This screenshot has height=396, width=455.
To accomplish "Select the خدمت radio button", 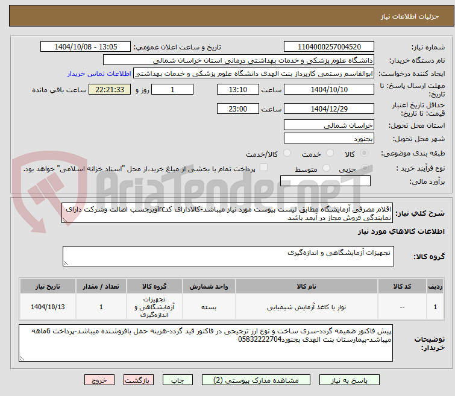I will [330, 153].
